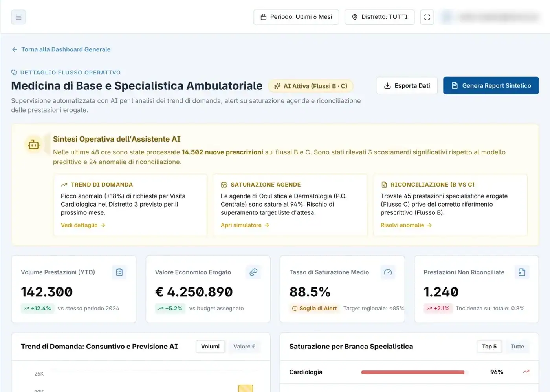Click the 142.300 volume value
Screen dimensions: 550x392
[x=47, y=292]
